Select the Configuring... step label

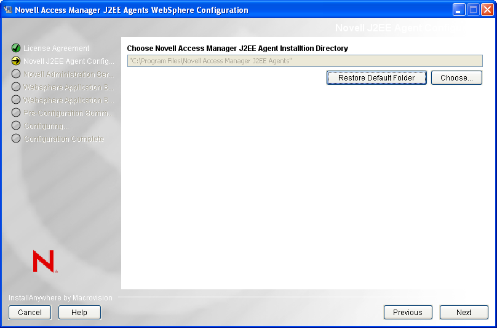tap(46, 126)
